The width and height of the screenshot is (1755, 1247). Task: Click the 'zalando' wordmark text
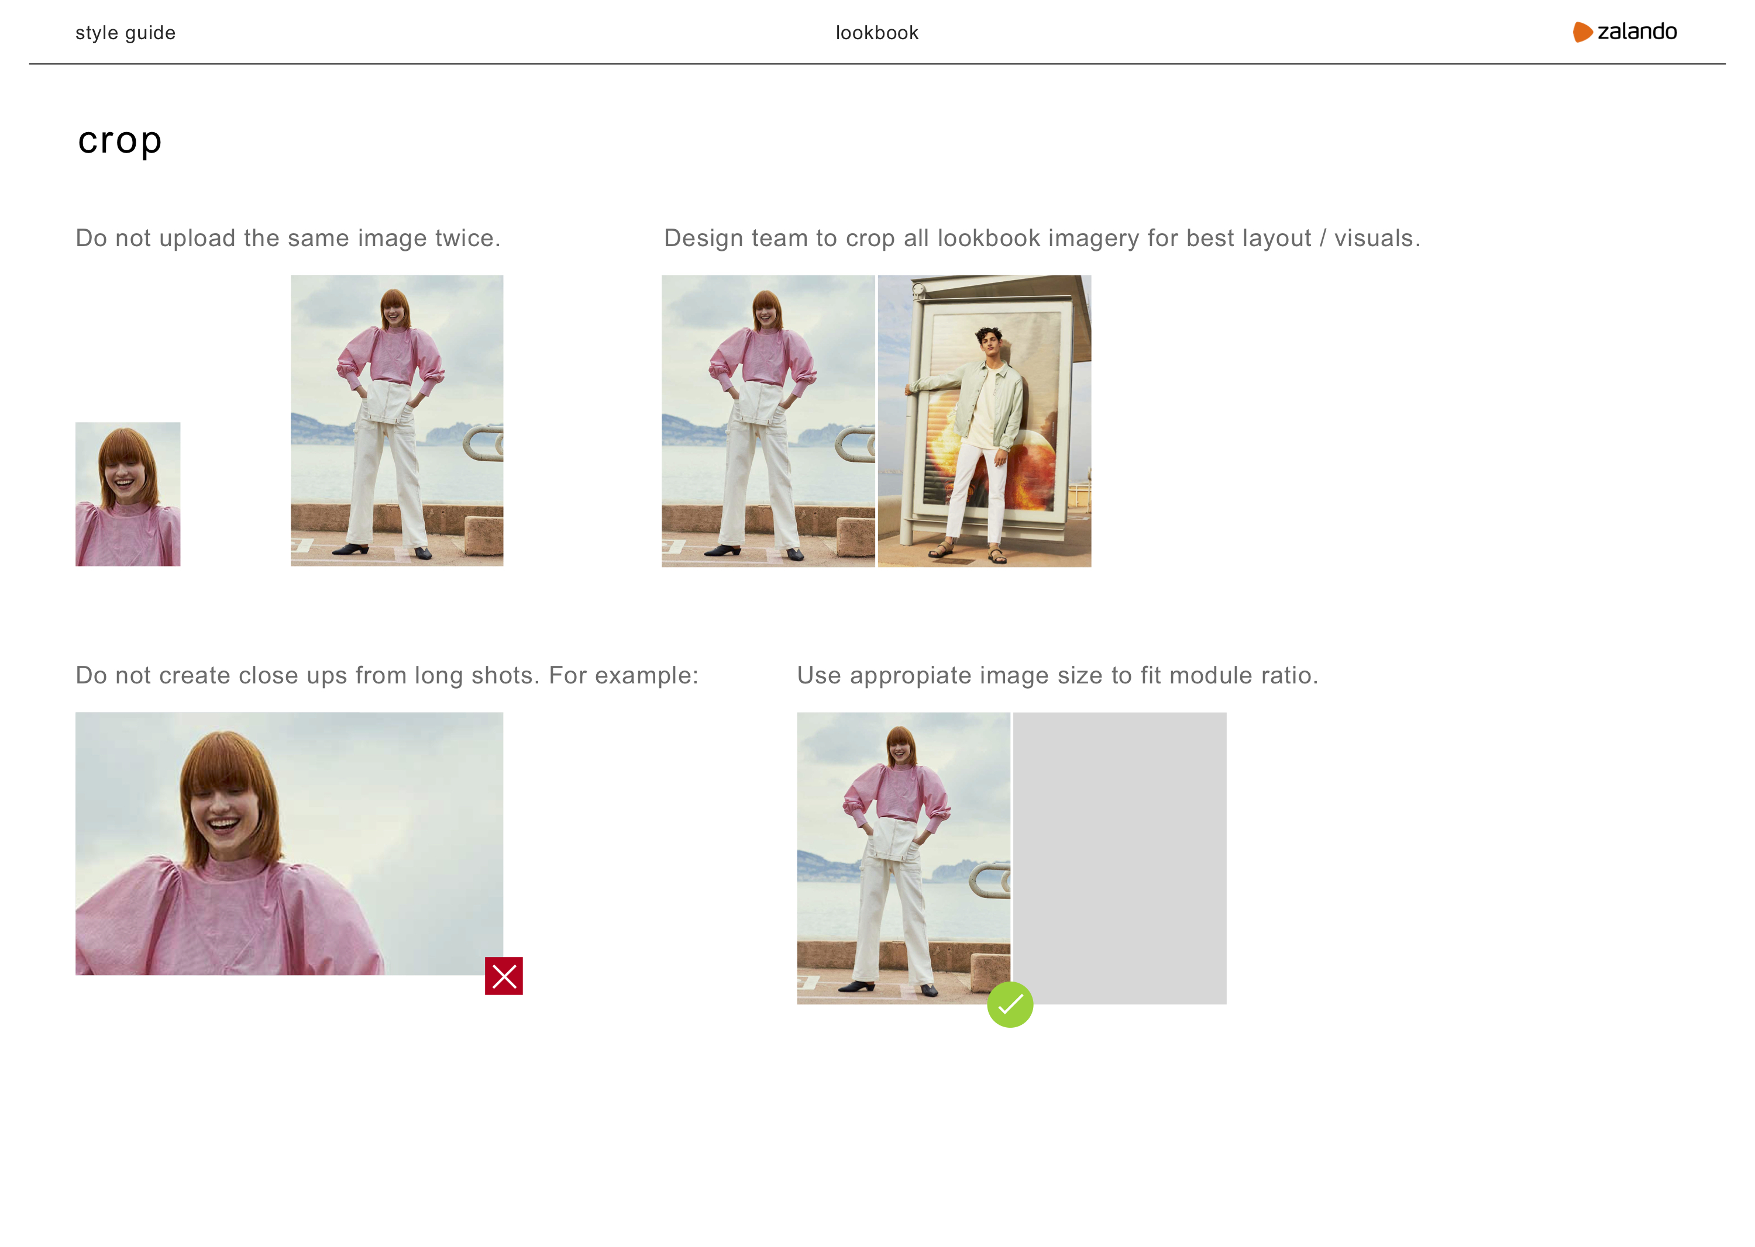coord(1637,32)
